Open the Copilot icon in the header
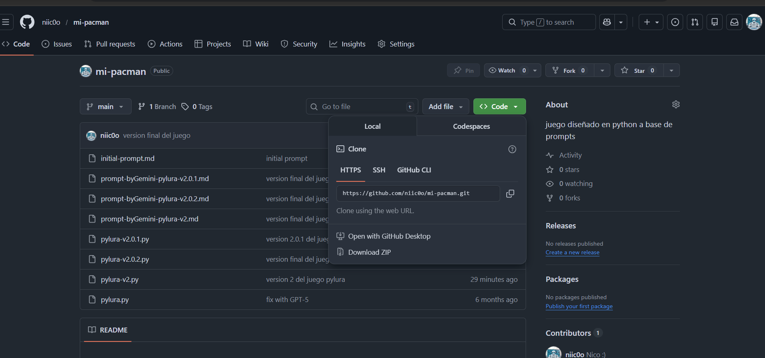Image resolution: width=765 pixels, height=358 pixels. tap(607, 22)
